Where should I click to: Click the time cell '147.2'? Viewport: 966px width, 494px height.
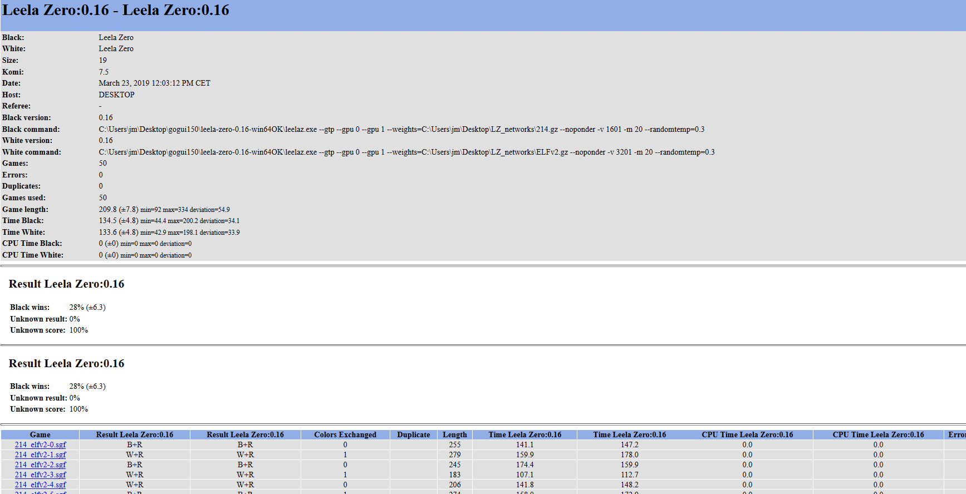pos(630,444)
